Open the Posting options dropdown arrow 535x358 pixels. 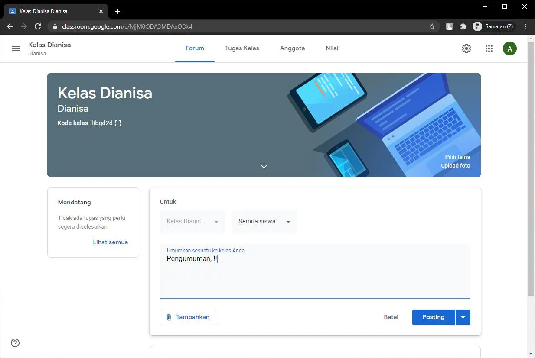(x=463, y=317)
